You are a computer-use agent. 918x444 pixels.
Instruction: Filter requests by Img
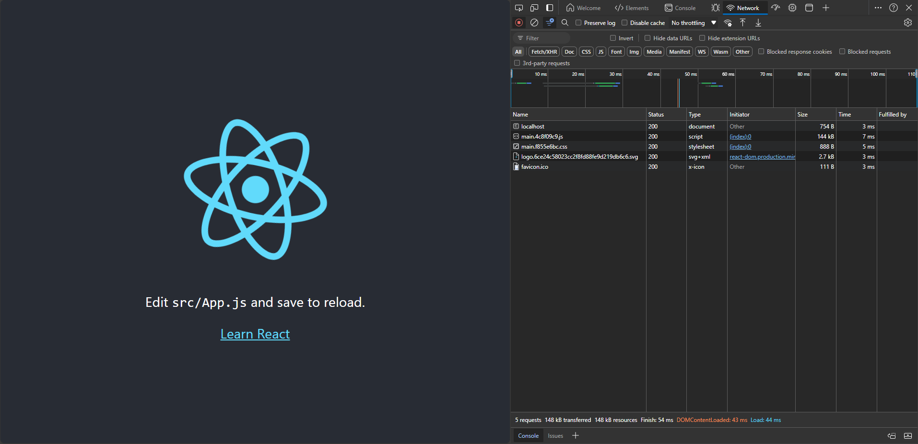point(634,52)
